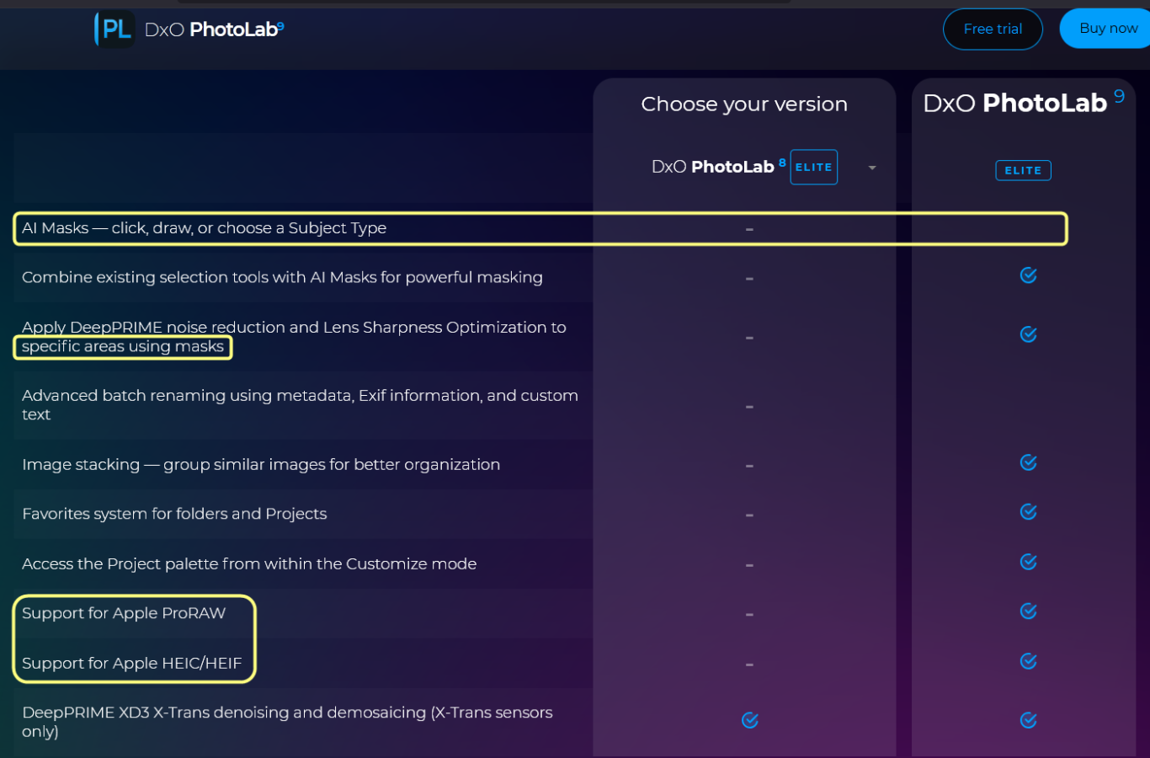The image size is (1150, 758).
Task: Click the PL PhotoLab logo icon
Action: click(114, 29)
